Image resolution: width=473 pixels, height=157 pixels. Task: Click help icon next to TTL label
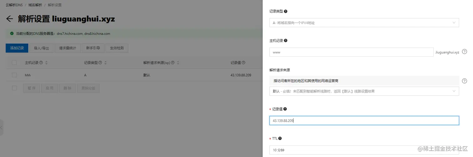280,138
